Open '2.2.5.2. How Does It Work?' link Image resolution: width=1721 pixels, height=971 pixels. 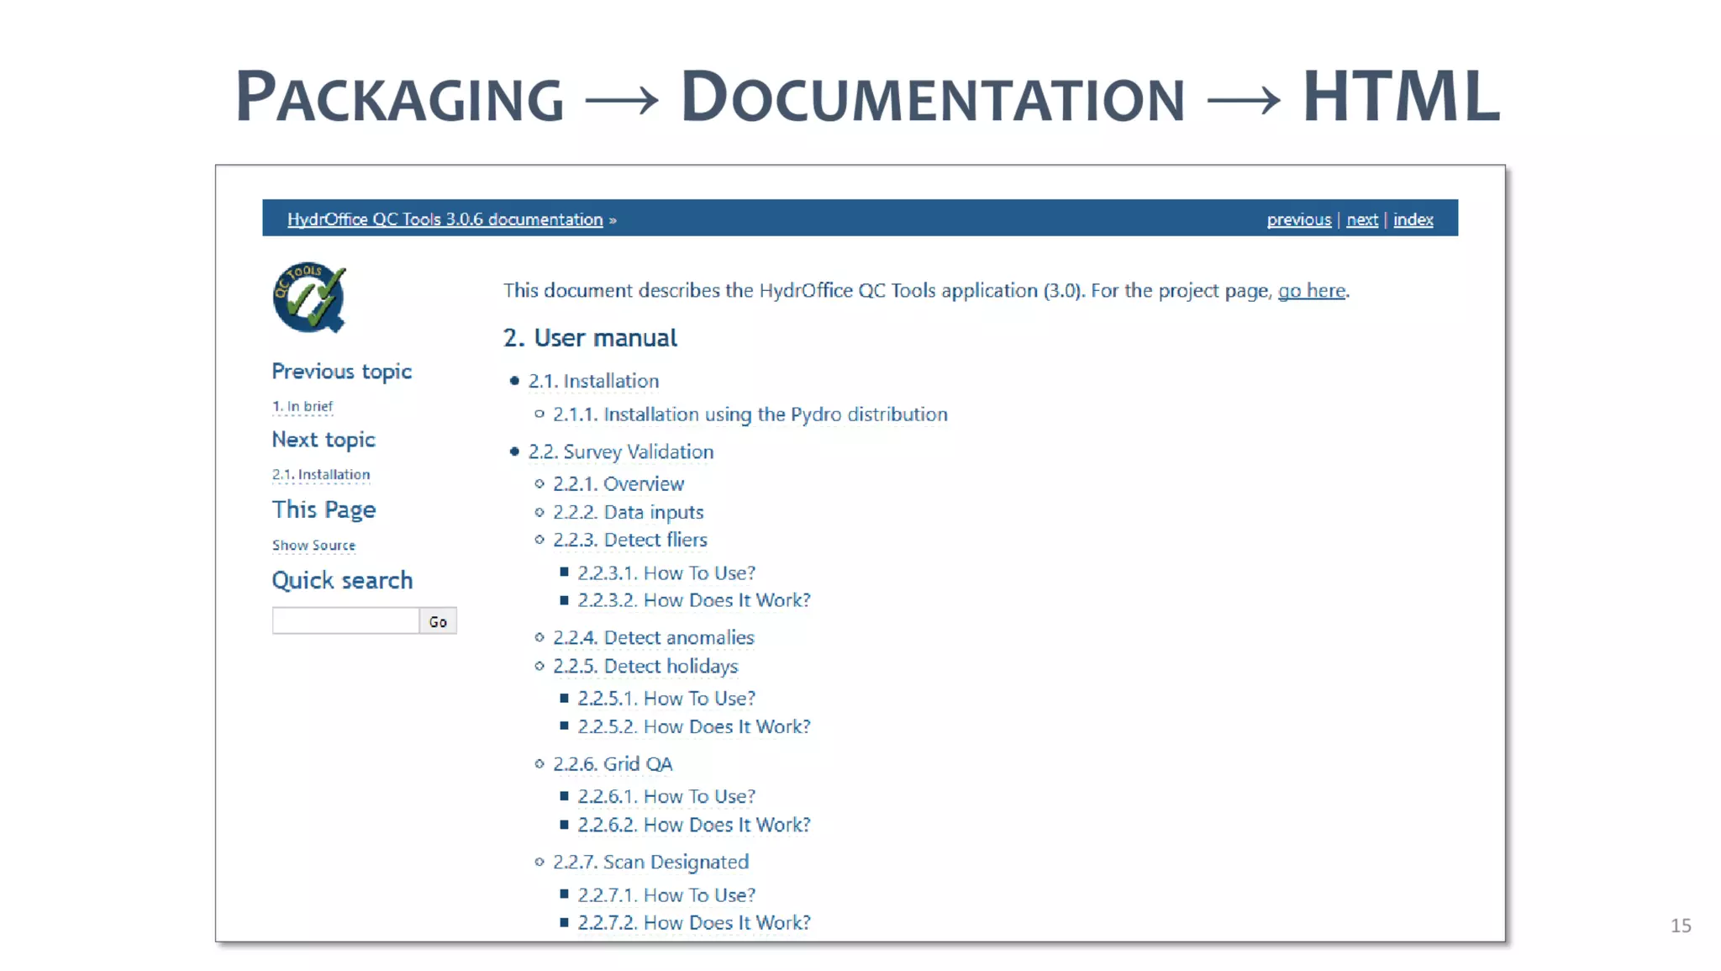(693, 727)
